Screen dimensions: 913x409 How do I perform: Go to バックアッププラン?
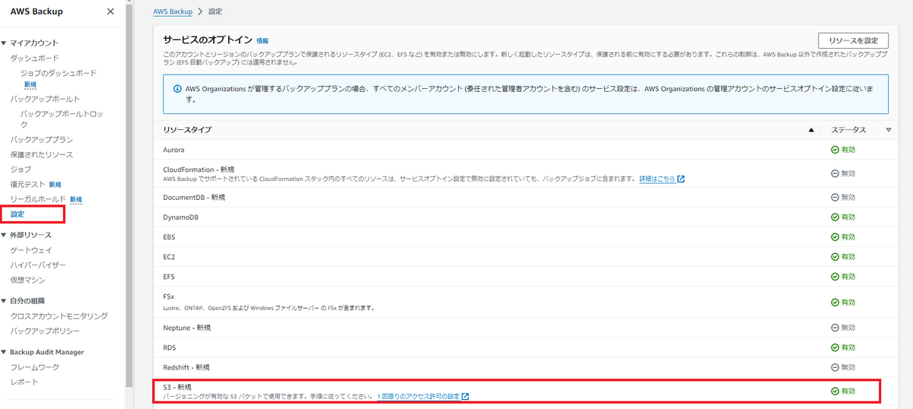tap(42, 140)
